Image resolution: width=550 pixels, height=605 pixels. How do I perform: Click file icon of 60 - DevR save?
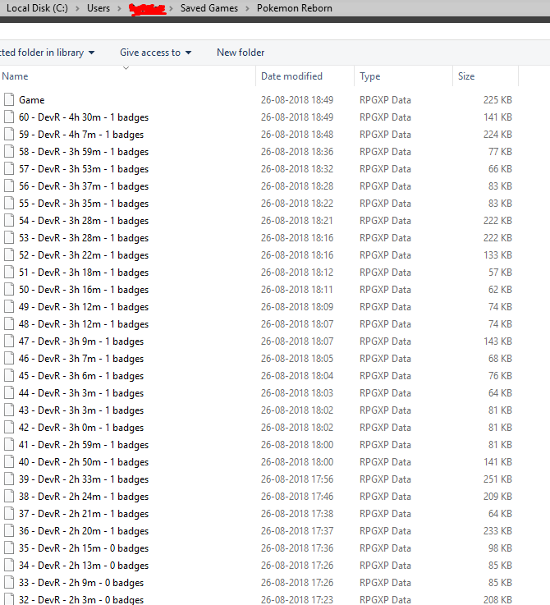click(9, 117)
